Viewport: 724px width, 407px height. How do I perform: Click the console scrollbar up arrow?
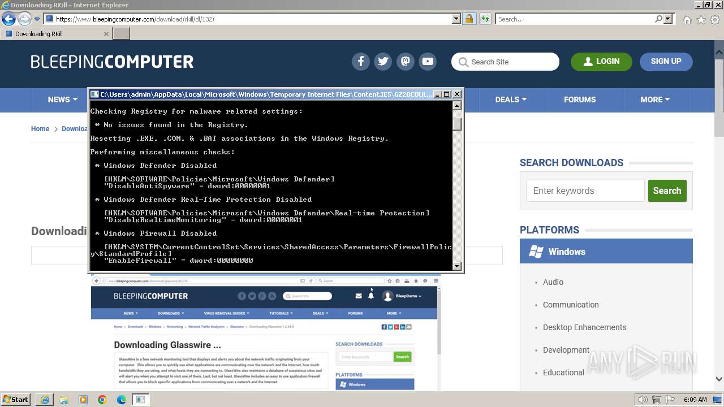tap(457, 105)
